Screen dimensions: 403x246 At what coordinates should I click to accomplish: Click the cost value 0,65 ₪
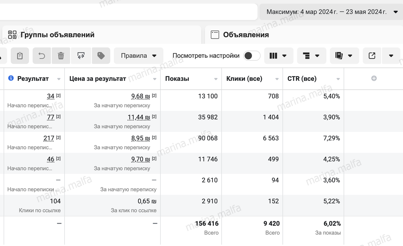pyautogui.click(x=147, y=201)
